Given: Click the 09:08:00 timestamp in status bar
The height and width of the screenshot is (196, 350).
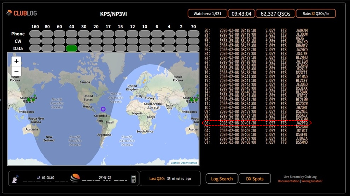Looking at the screenshot, I should tap(48, 178).
